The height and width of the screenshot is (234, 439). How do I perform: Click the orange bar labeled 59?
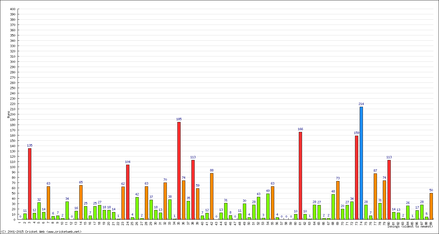pyautogui.click(x=198, y=204)
